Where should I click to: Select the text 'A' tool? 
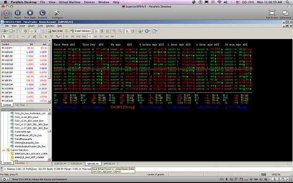46,37
